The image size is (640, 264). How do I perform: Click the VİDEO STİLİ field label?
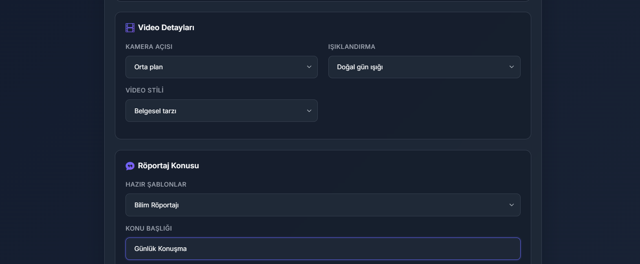coord(144,90)
